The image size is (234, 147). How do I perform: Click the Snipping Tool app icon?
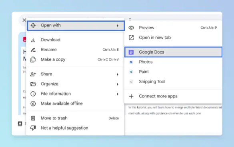[131, 82]
